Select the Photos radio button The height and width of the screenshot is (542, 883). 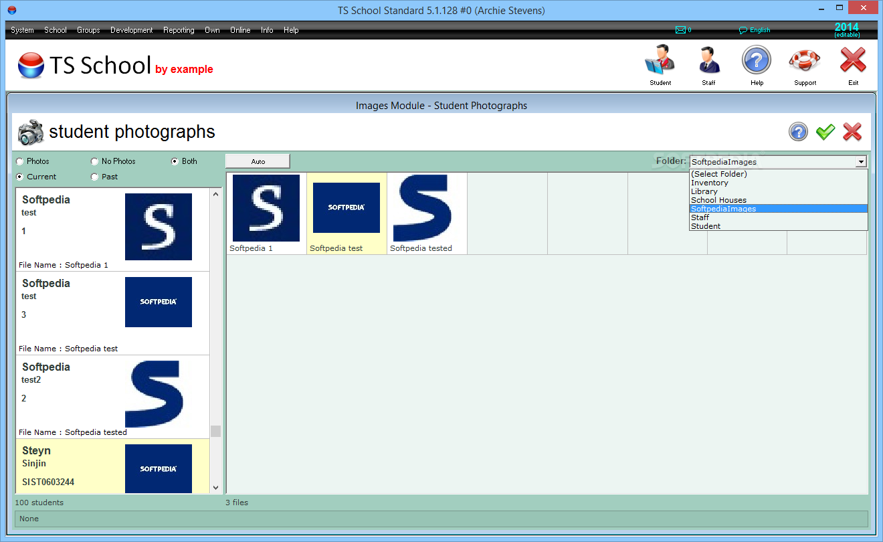pyautogui.click(x=19, y=161)
